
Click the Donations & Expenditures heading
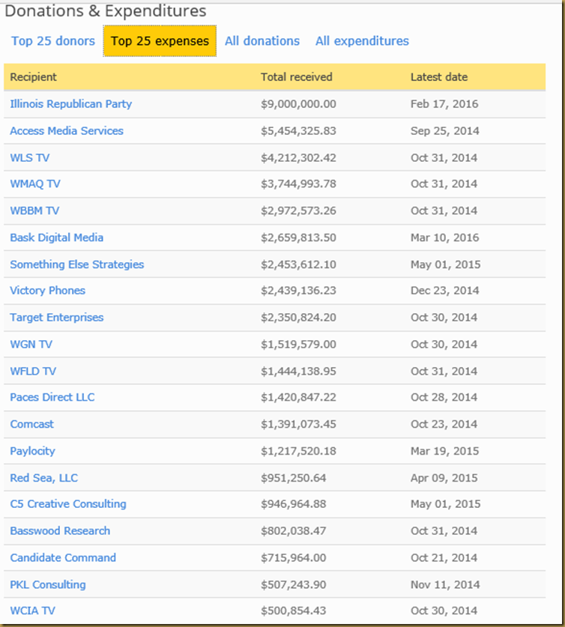(x=106, y=10)
